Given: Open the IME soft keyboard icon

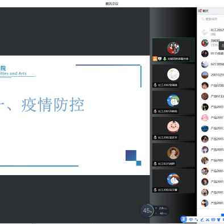Looking at the screenshot, I should (213, 219).
